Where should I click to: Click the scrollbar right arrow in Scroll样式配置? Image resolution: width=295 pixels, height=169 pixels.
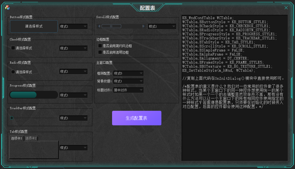(143, 26)
